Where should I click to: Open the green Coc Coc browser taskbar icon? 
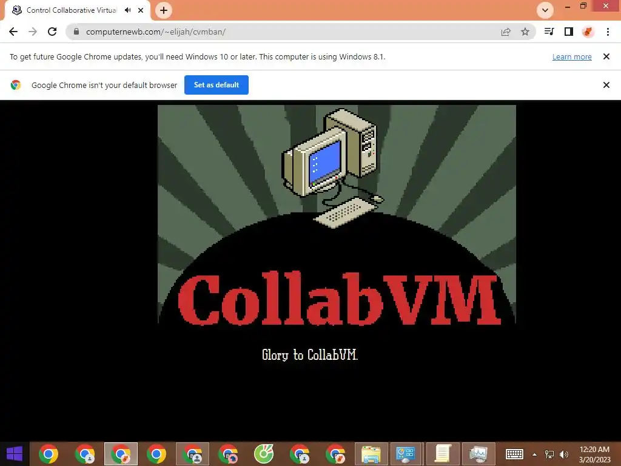click(x=264, y=454)
